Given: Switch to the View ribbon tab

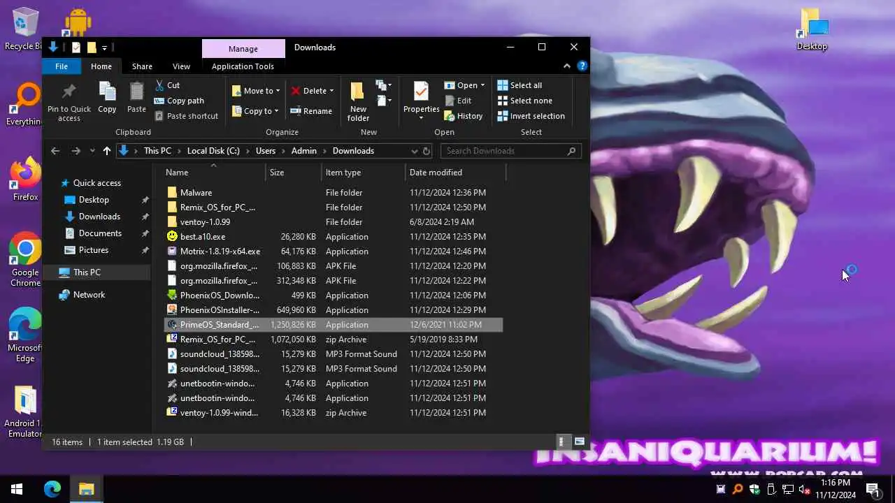Looking at the screenshot, I should point(181,66).
